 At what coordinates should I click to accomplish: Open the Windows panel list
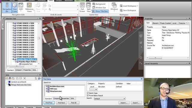click(114, 7)
